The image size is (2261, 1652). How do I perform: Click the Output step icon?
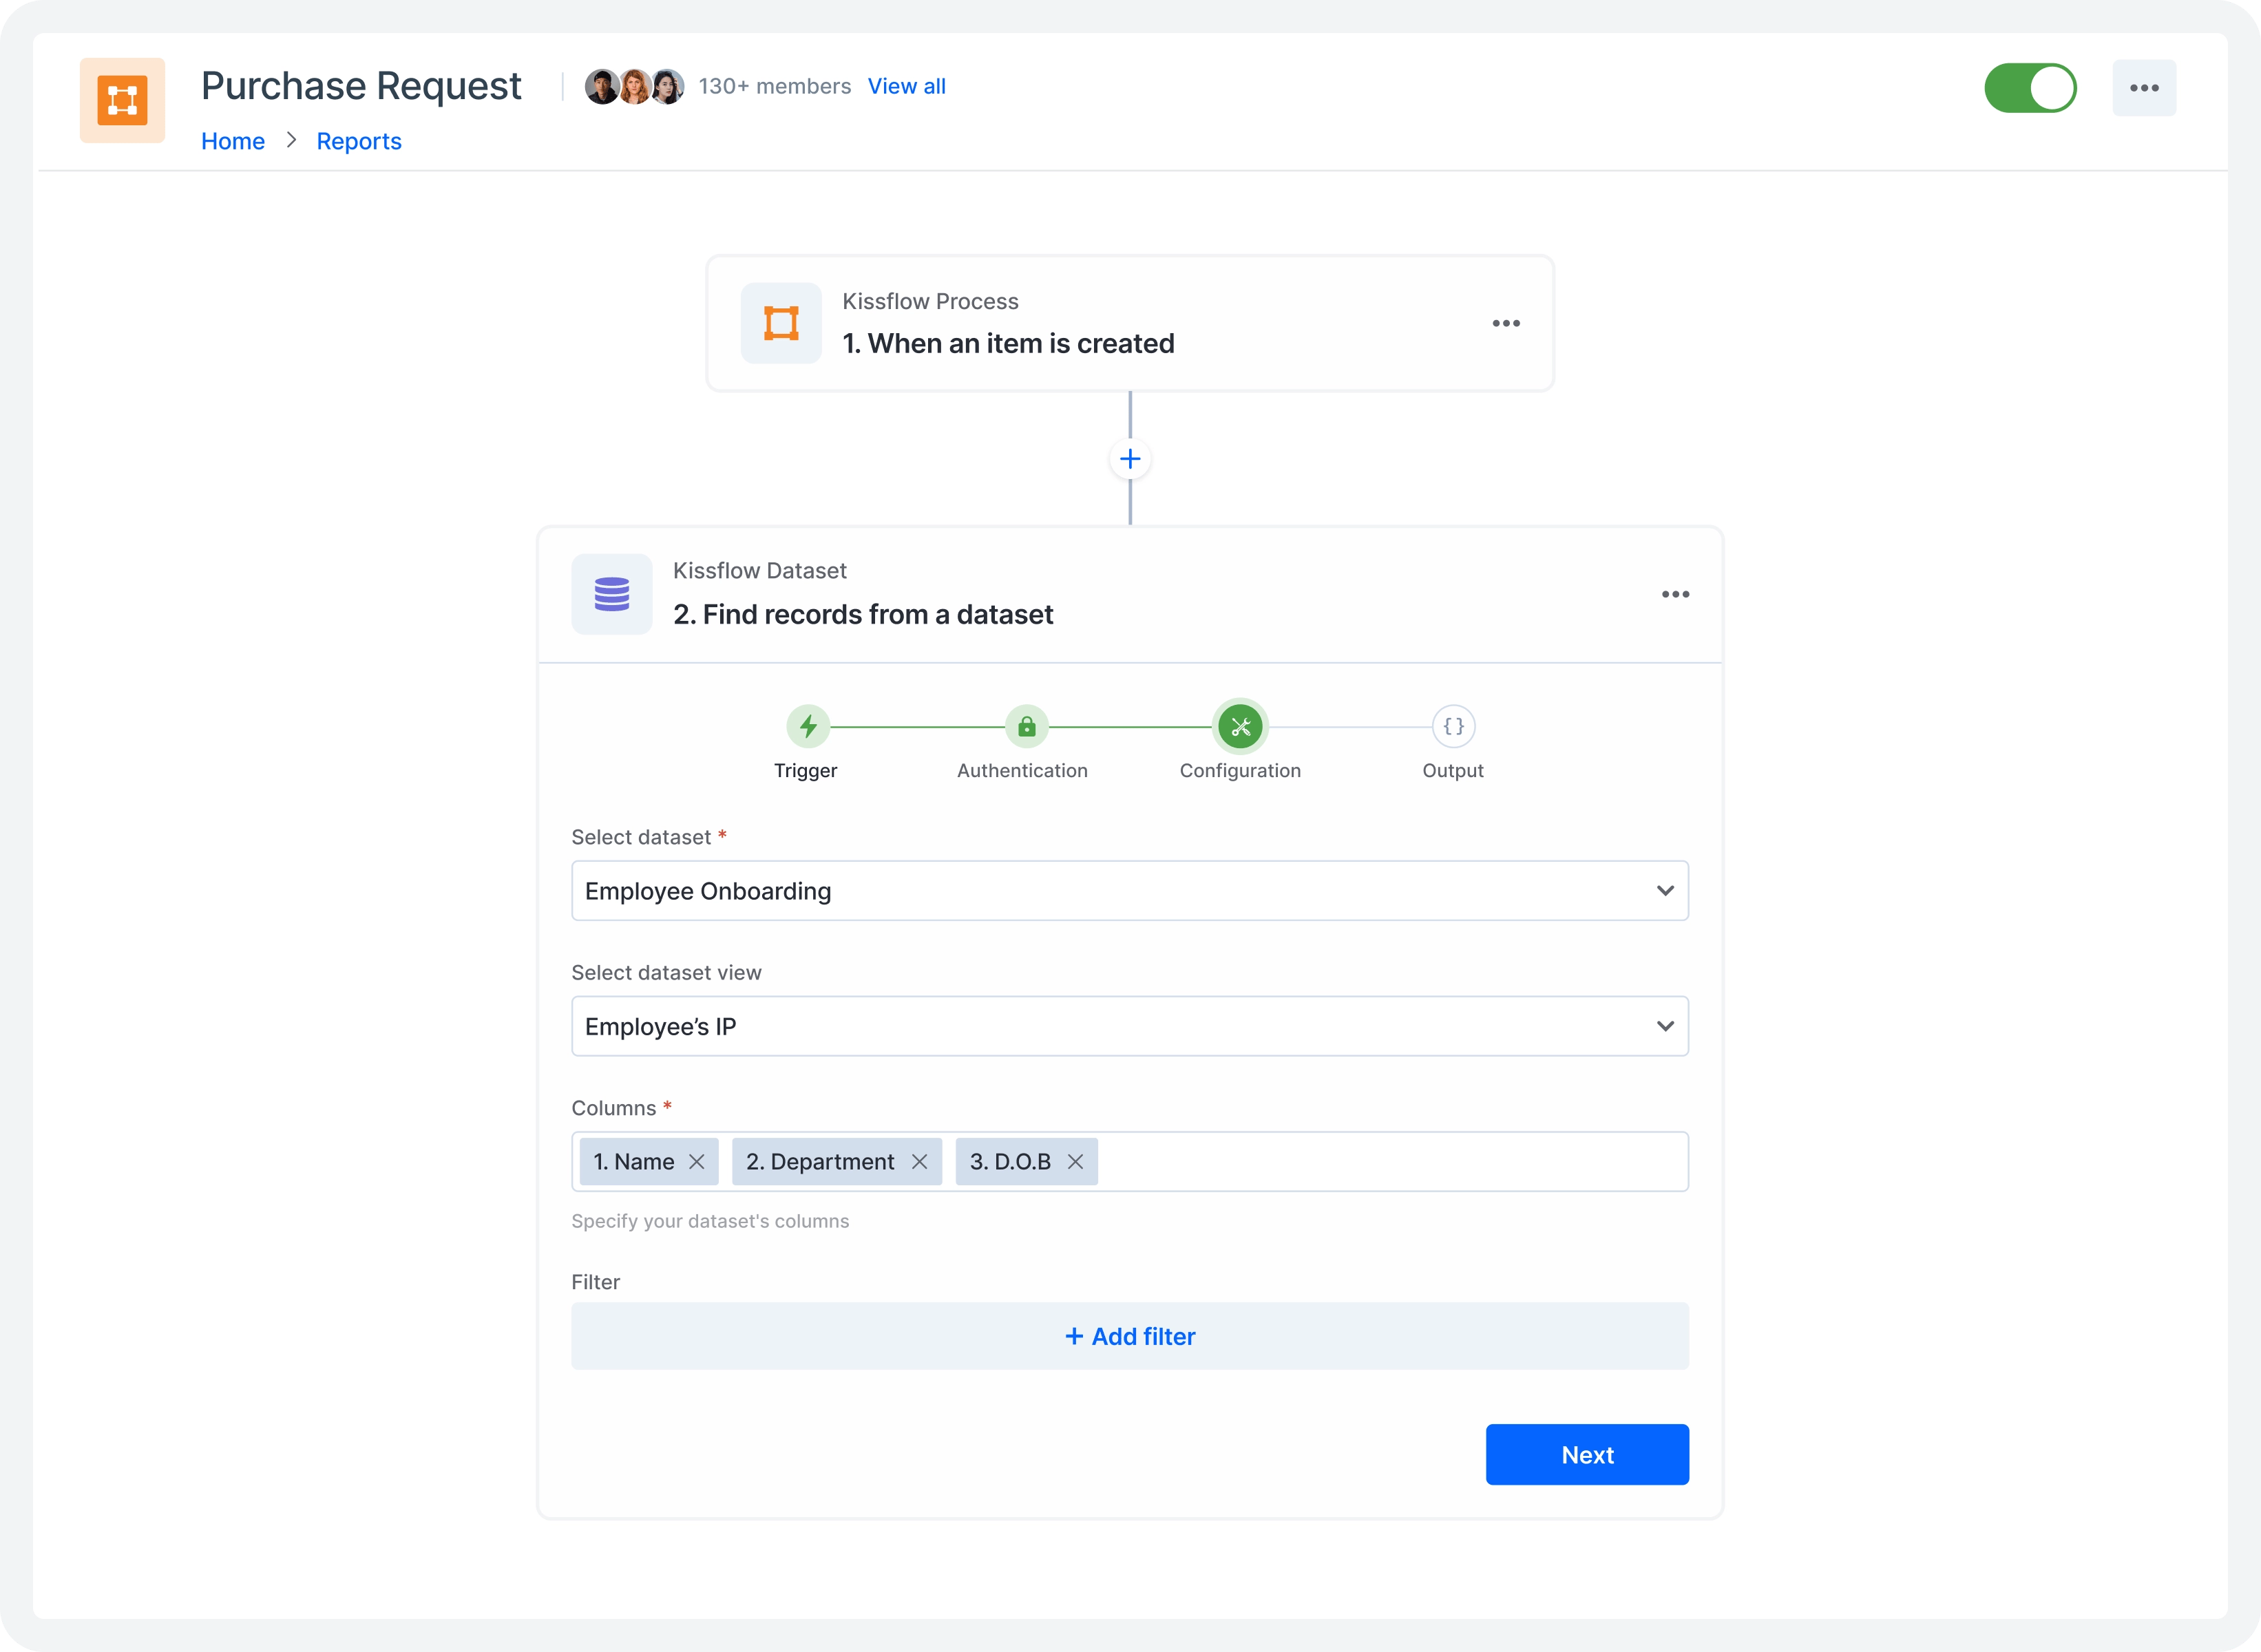pyautogui.click(x=1452, y=725)
